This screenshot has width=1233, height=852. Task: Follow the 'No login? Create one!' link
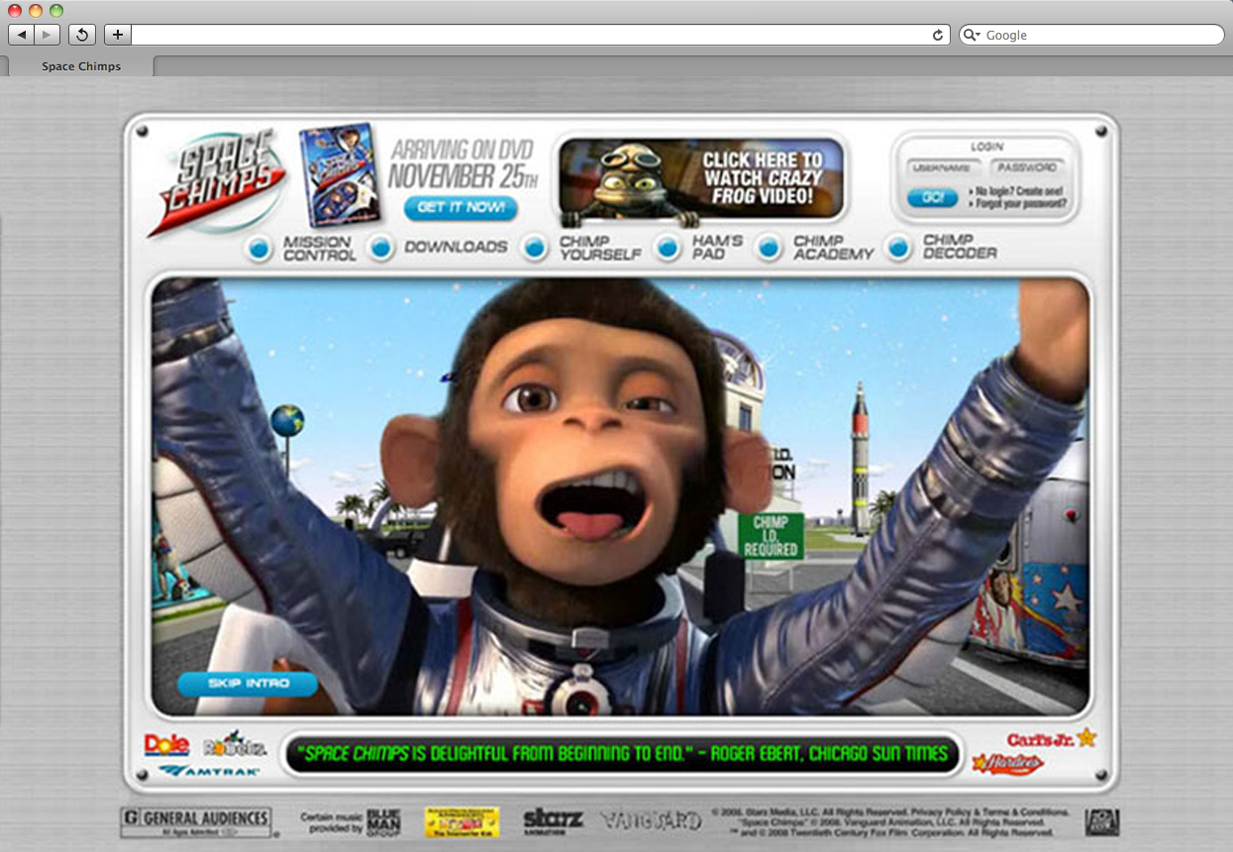(1018, 190)
